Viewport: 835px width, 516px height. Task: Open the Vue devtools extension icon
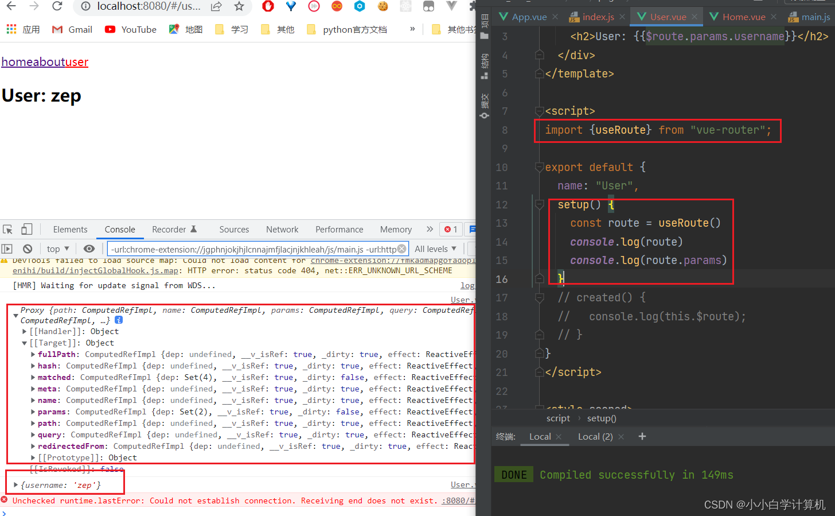(451, 6)
